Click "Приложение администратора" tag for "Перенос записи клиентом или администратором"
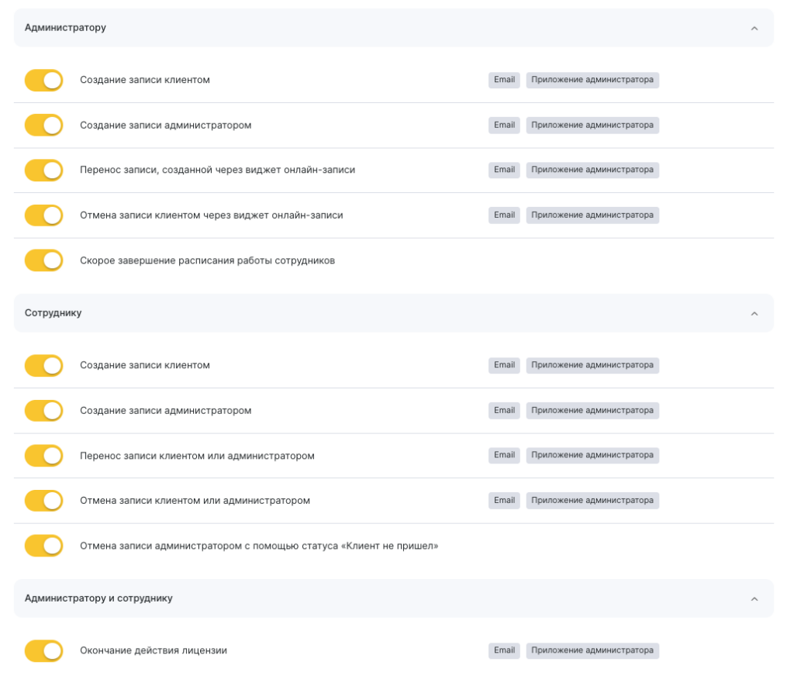Viewport: 794px width, 686px height. [x=592, y=455]
